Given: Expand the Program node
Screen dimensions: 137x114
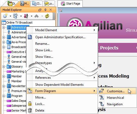Looking at the screenshot, I should click(4, 96).
